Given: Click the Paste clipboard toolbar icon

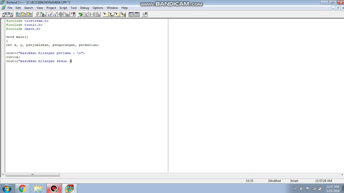Looking at the screenshot, I should (98, 14).
